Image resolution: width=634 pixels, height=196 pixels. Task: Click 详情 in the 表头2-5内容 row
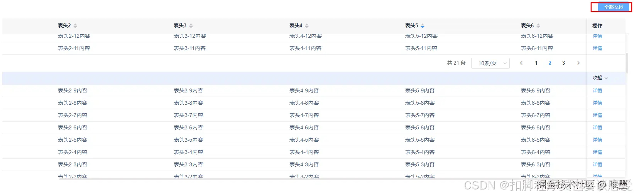click(x=597, y=140)
